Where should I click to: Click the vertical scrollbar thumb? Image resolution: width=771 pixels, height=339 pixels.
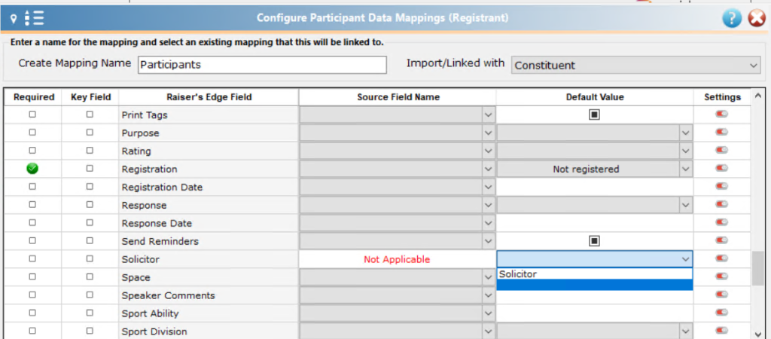click(x=757, y=269)
